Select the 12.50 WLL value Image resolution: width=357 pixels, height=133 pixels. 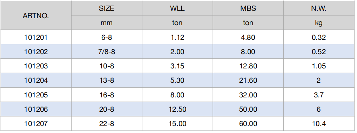tap(177, 109)
